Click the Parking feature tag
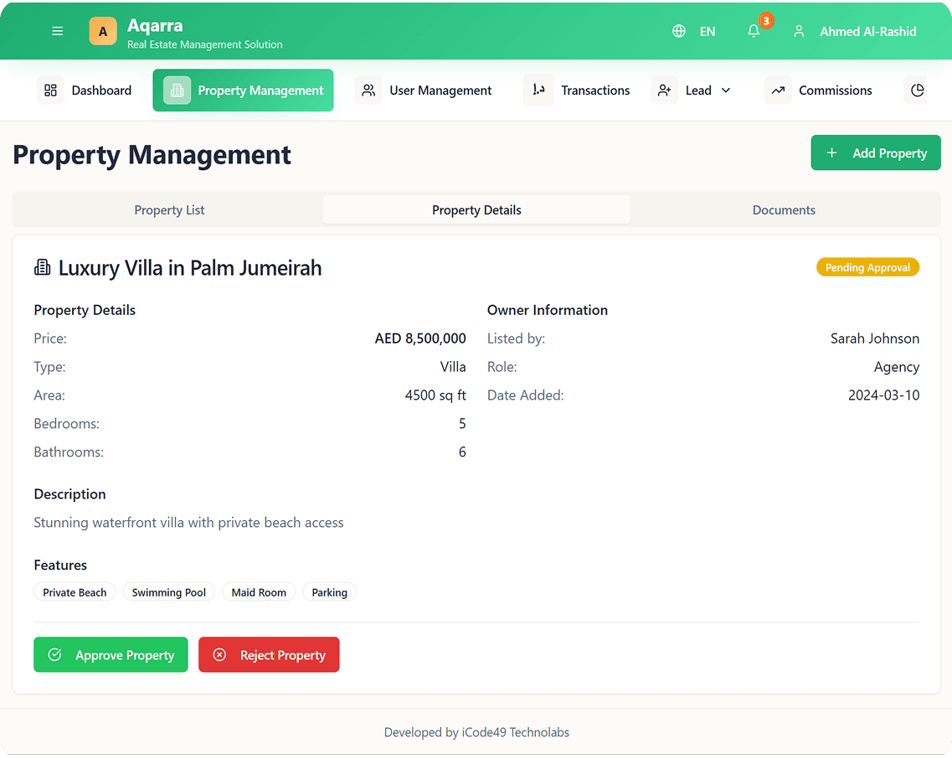Screen dimensions: 952x759 (330, 592)
